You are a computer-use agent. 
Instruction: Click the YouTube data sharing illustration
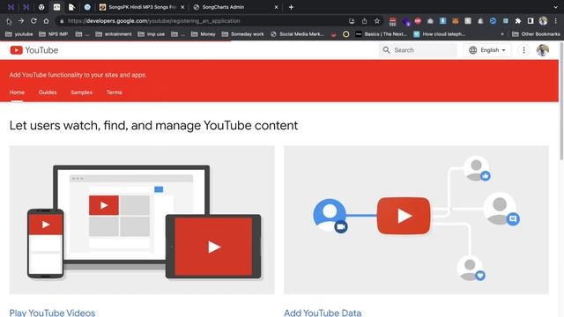(x=416, y=220)
